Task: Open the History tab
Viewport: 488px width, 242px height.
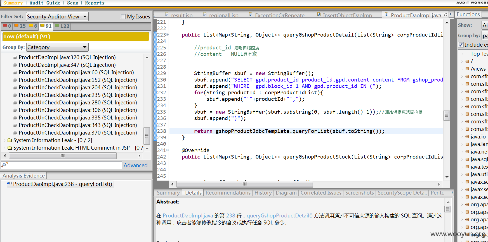Action: click(x=263, y=193)
